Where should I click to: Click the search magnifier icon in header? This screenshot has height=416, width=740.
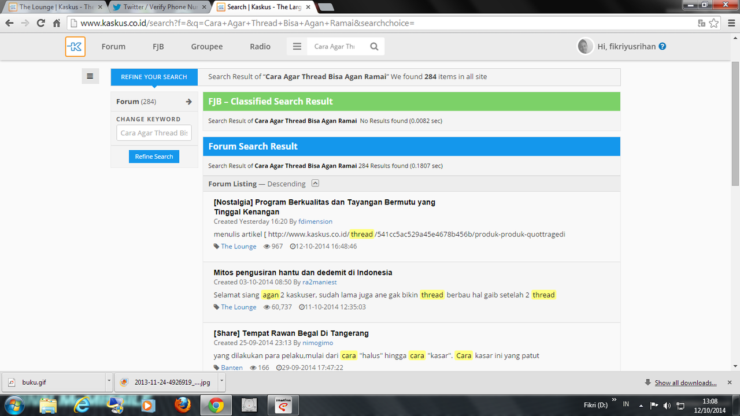pyautogui.click(x=374, y=47)
